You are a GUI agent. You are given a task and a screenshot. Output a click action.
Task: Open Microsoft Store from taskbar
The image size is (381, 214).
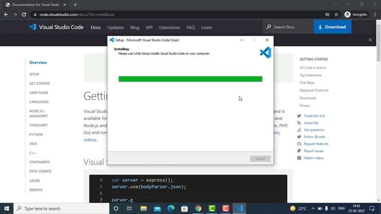point(185,209)
